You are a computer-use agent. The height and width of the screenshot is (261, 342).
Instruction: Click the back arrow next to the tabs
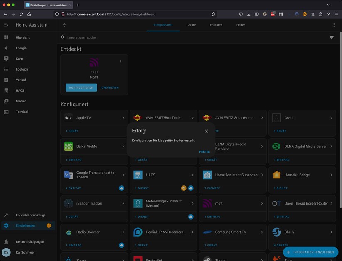64,25
